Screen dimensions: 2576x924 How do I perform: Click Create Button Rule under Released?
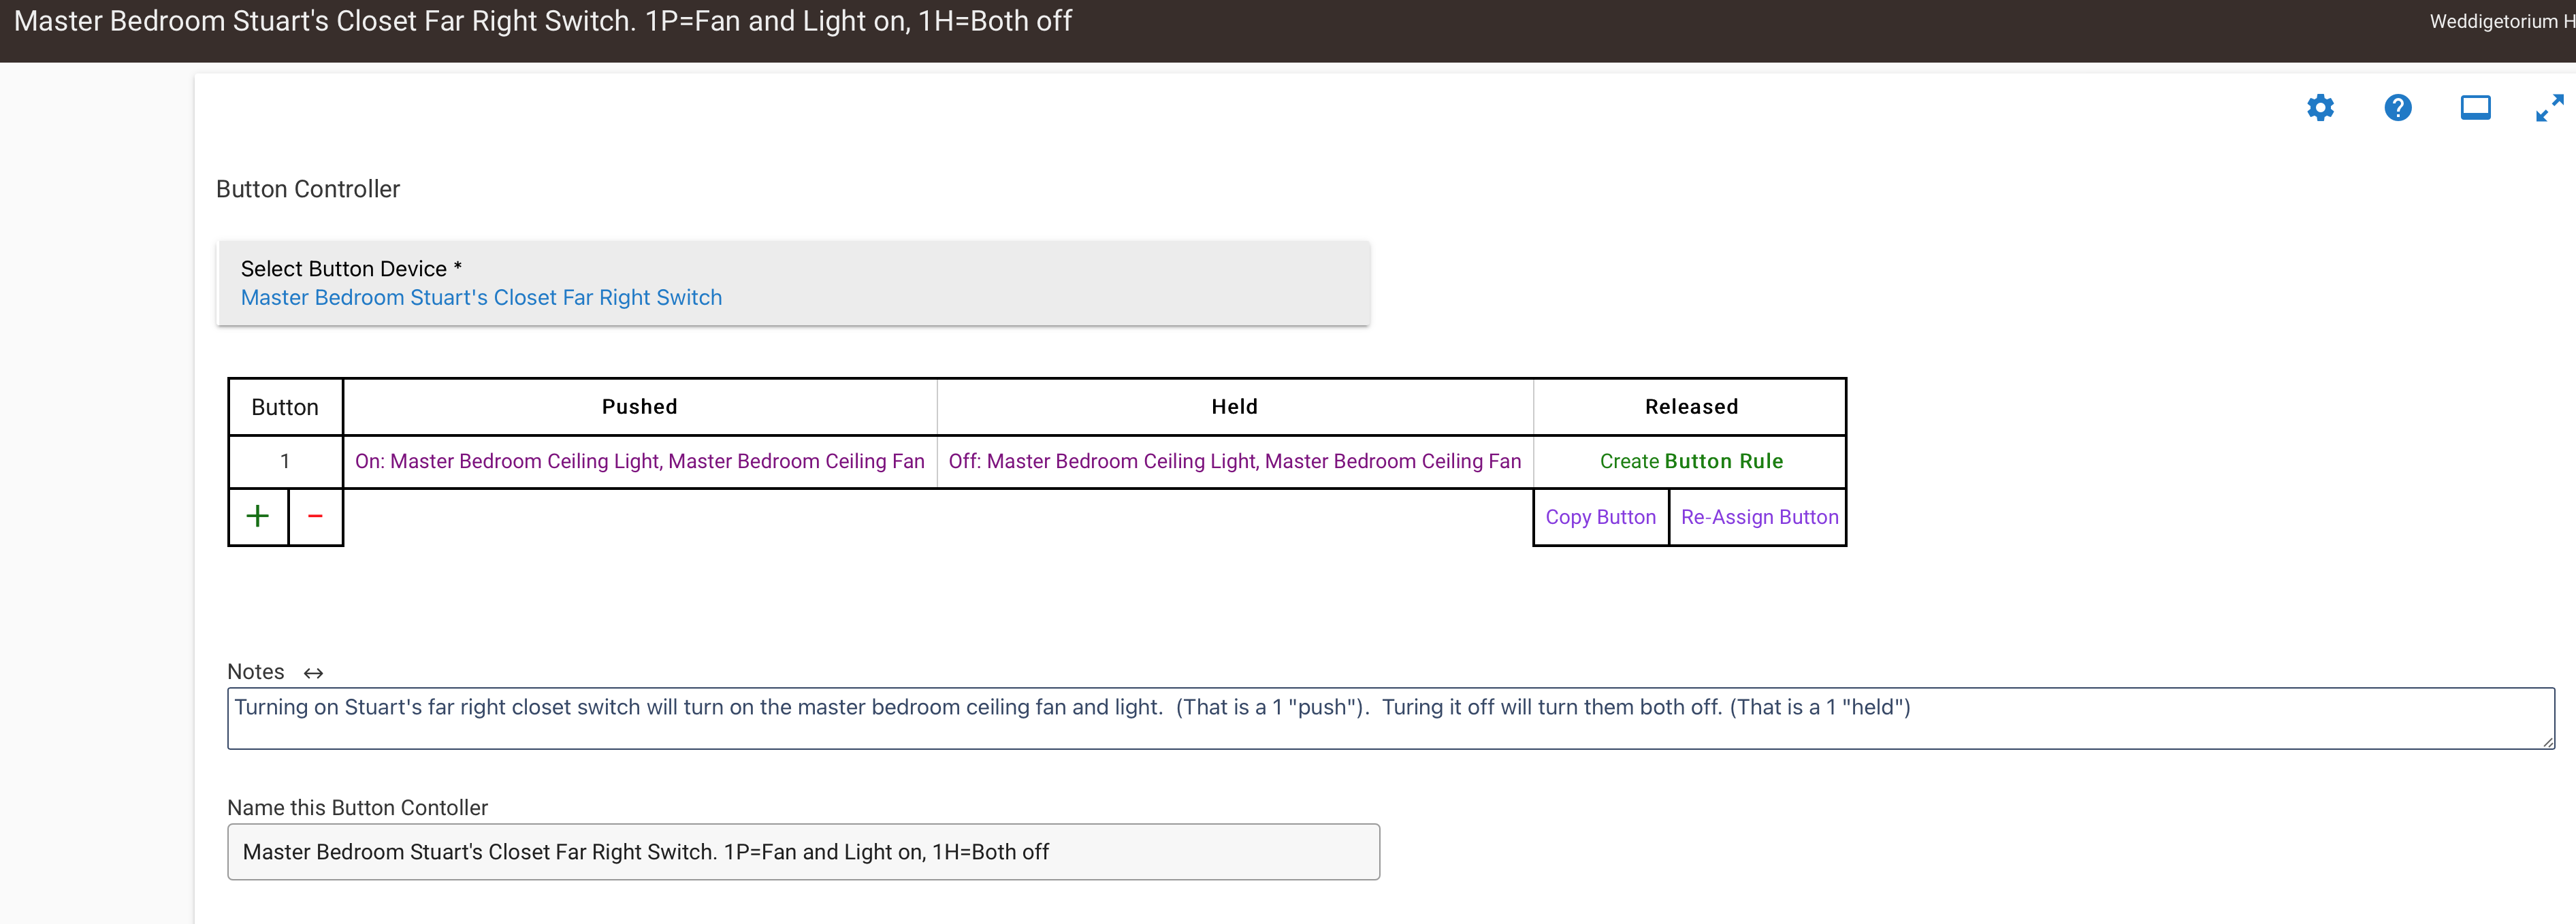coord(1691,461)
